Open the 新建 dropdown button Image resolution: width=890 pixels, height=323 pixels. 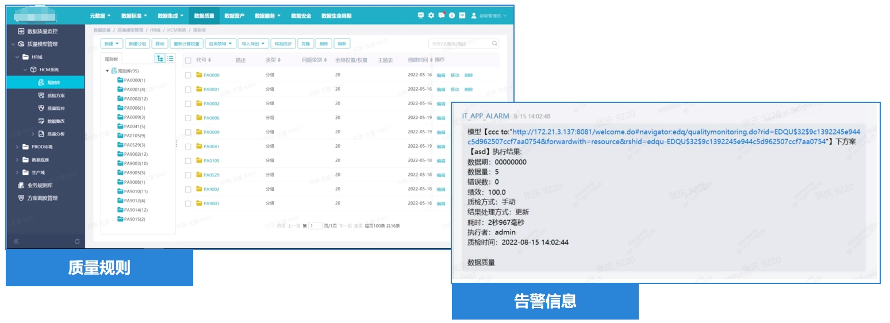[x=112, y=44]
